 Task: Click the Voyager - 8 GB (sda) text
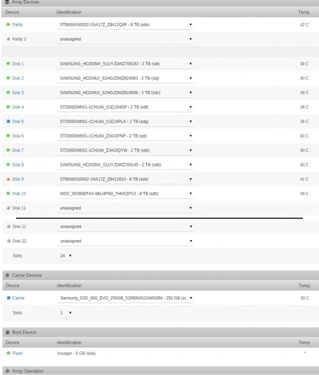pos(76,353)
